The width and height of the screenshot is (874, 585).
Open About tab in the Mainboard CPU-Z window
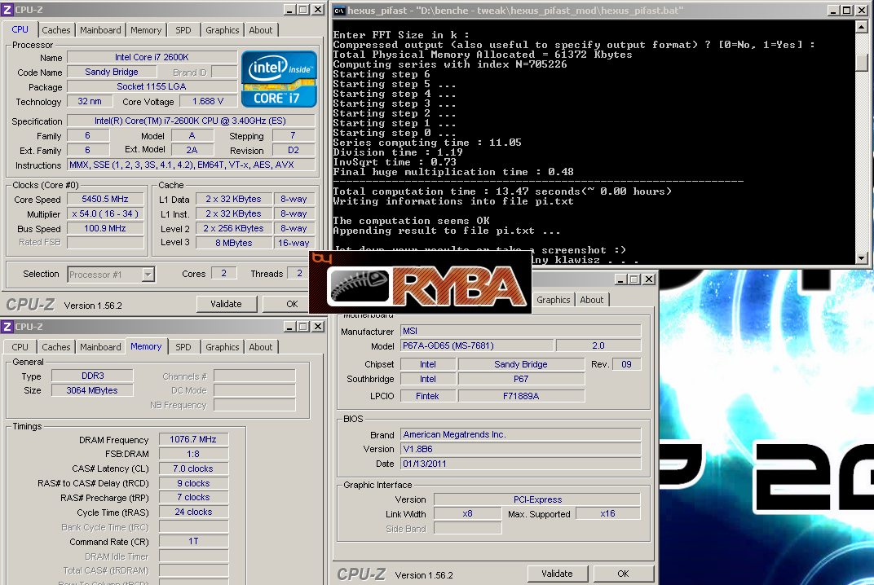click(x=591, y=300)
